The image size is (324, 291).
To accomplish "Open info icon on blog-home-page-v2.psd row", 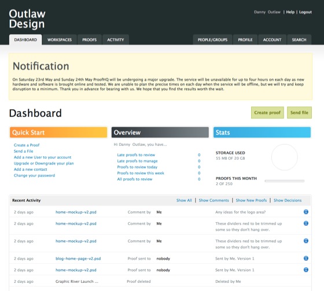I will tap(306, 259).
